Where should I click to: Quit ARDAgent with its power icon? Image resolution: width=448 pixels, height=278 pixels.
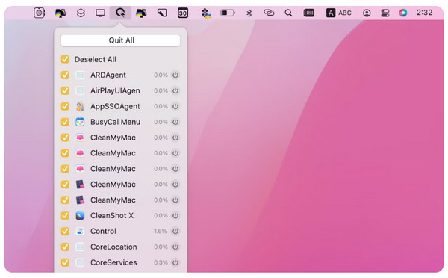point(175,75)
